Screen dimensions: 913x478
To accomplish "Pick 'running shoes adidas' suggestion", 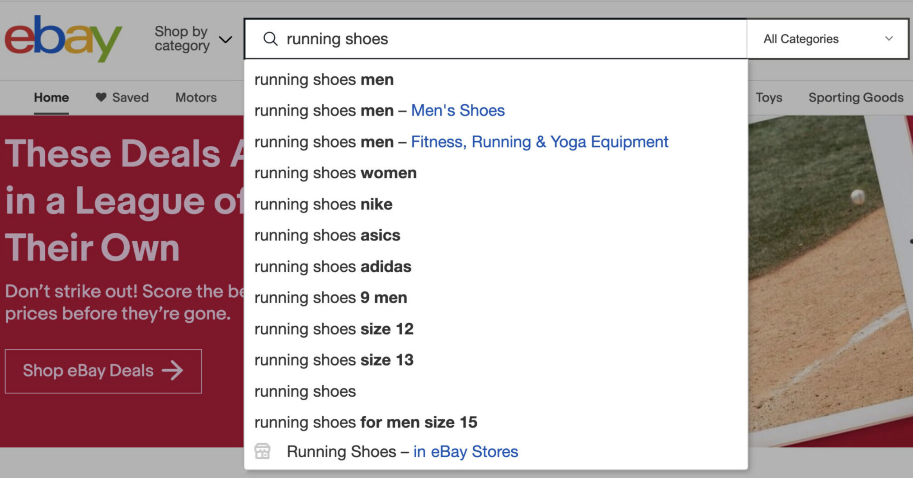I will (x=496, y=266).
